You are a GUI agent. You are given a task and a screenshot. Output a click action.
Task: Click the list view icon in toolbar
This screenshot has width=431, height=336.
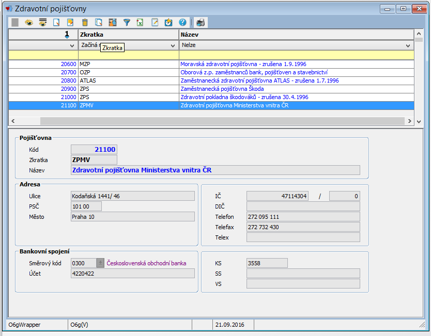16,23
